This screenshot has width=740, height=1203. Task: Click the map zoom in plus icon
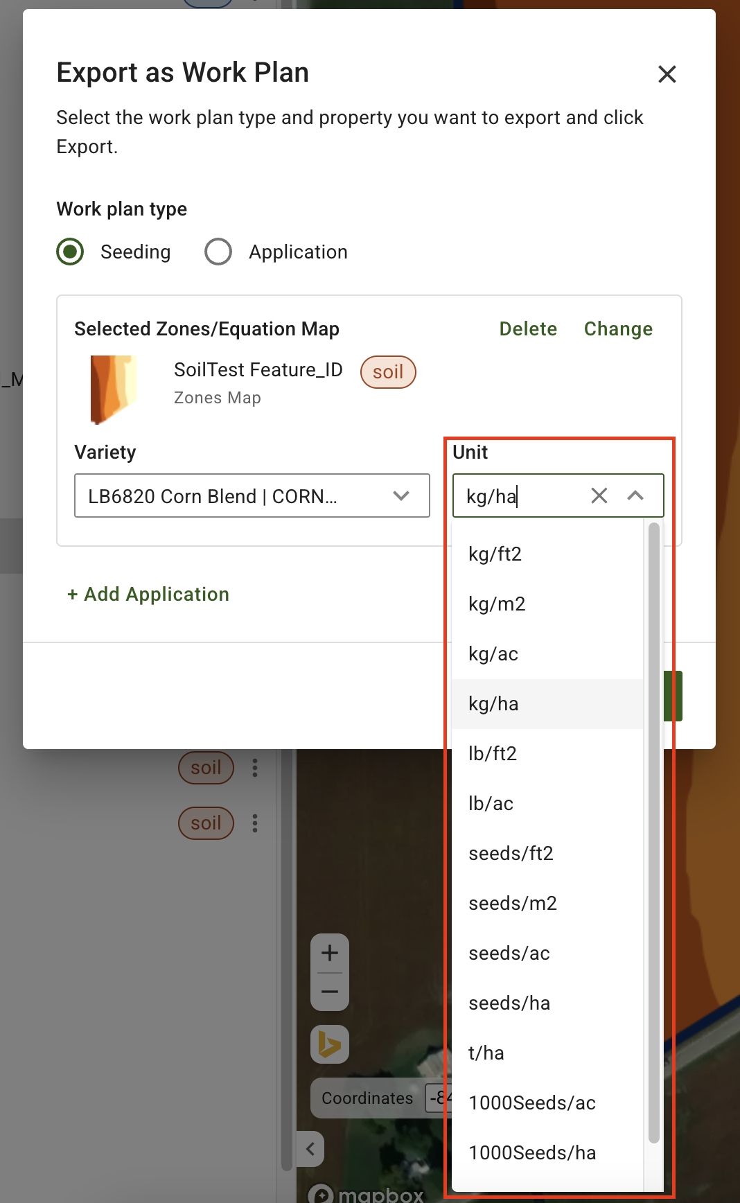[330, 953]
